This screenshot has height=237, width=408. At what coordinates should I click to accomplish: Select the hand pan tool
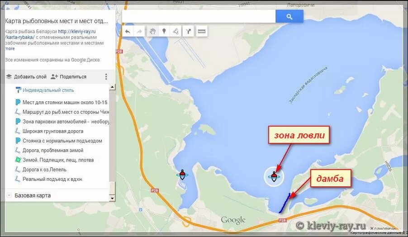coord(153,32)
